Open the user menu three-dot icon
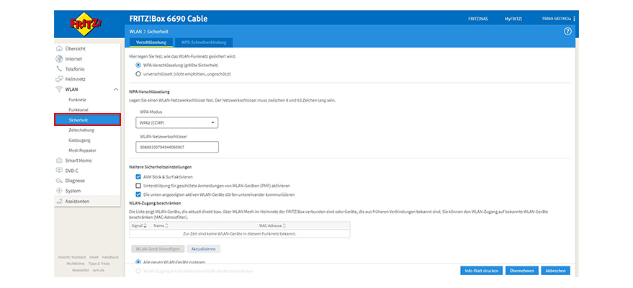 click(x=574, y=18)
